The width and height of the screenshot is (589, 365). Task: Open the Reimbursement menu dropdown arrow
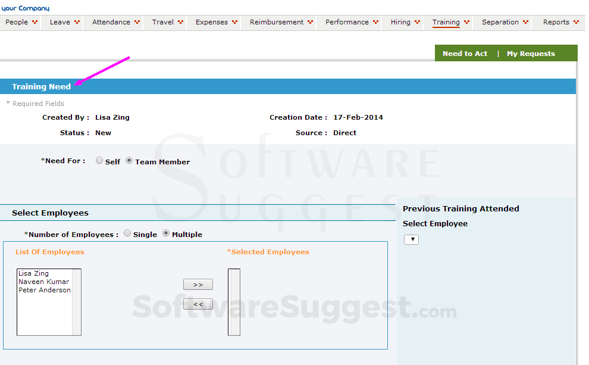(x=311, y=22)
